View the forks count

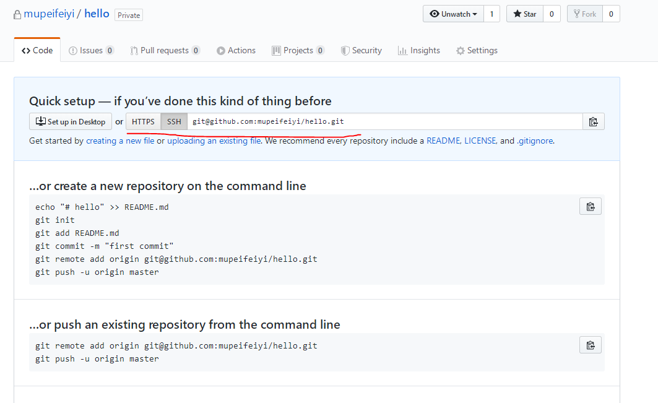pos(611,14)
